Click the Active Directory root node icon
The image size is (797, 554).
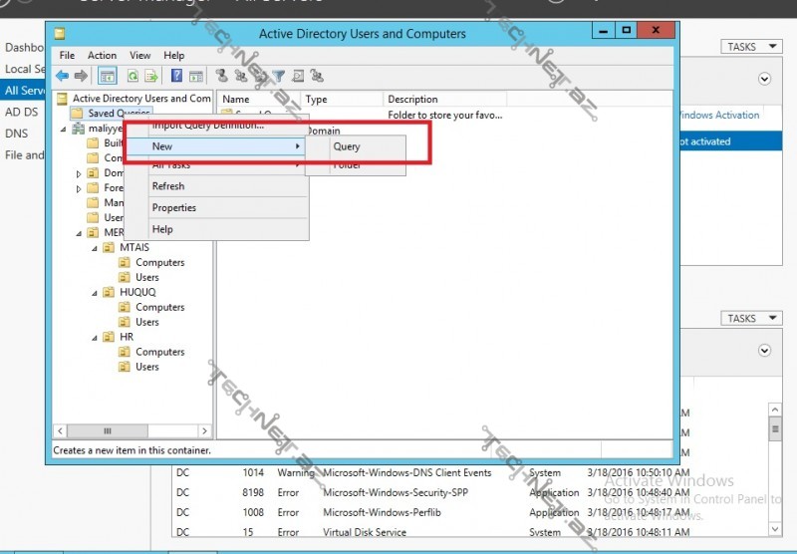pyautogui.click(x=62, y=98)
